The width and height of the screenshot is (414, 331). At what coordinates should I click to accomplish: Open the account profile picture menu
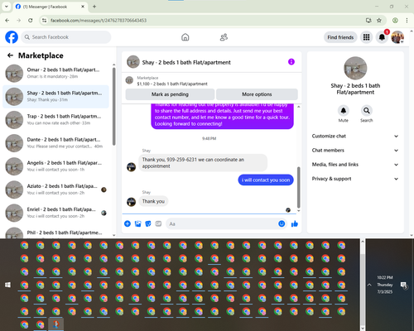(x=397, y=37)
